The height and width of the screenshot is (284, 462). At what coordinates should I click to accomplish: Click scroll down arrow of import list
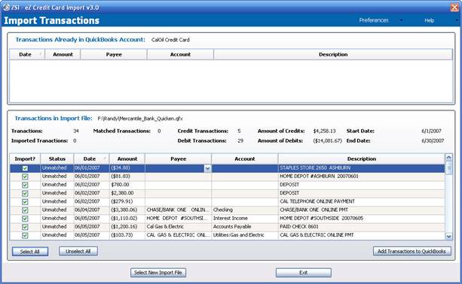pyautogui.click(x=448, y=236)
